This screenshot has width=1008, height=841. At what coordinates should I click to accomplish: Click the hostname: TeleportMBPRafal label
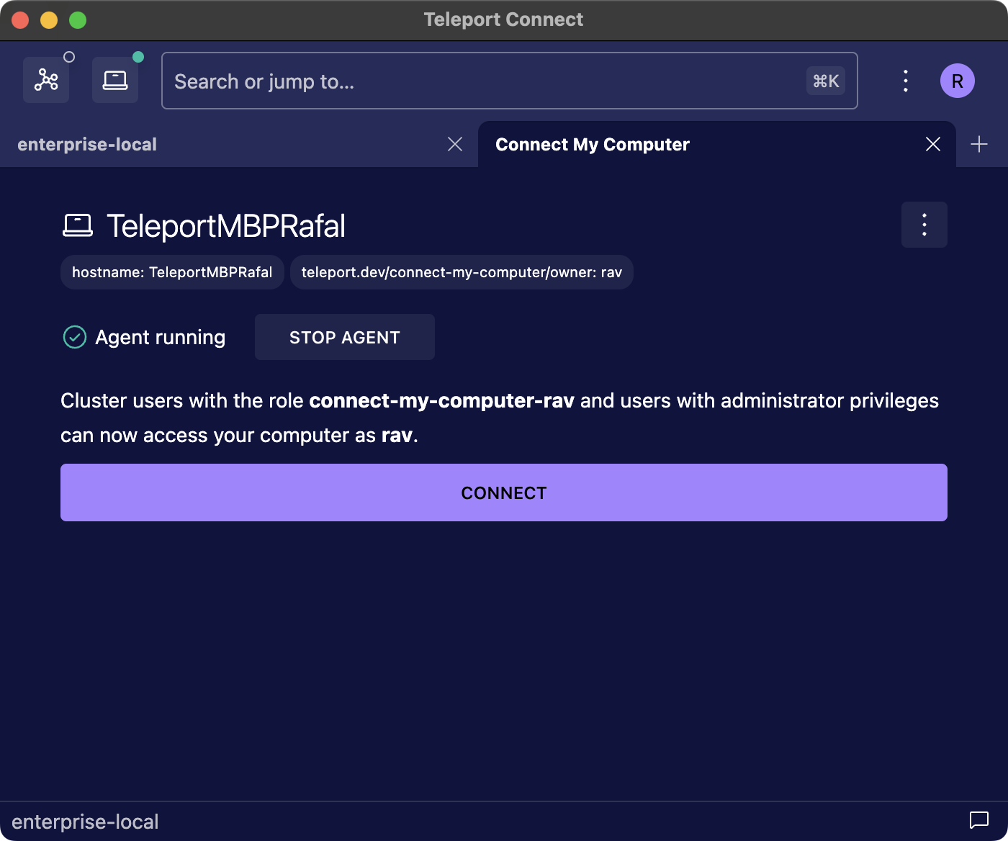pos(172,272)
